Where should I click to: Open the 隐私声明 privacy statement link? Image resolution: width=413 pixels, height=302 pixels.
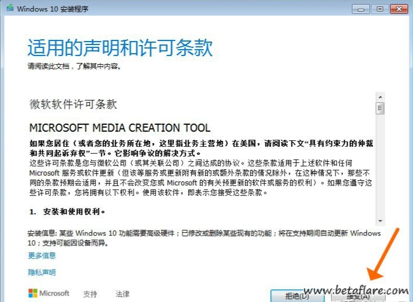click(x=42, y=273)
